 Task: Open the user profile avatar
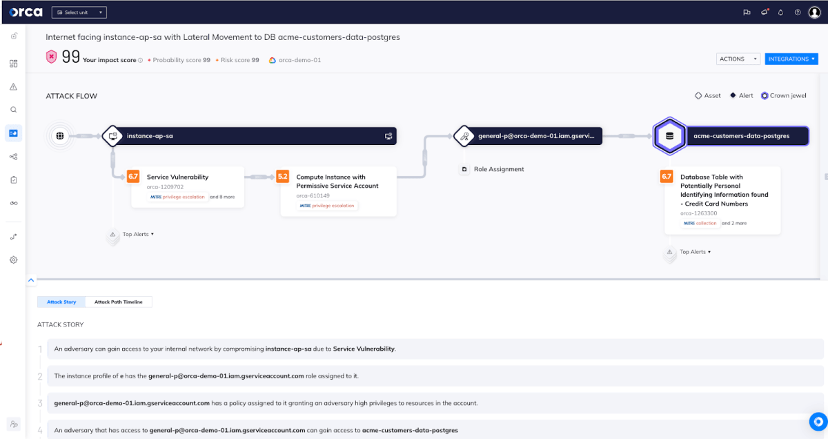[814, 12]
